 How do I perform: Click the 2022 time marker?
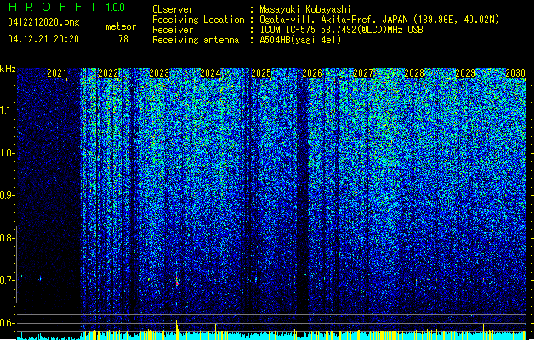(x=108, y=73)
